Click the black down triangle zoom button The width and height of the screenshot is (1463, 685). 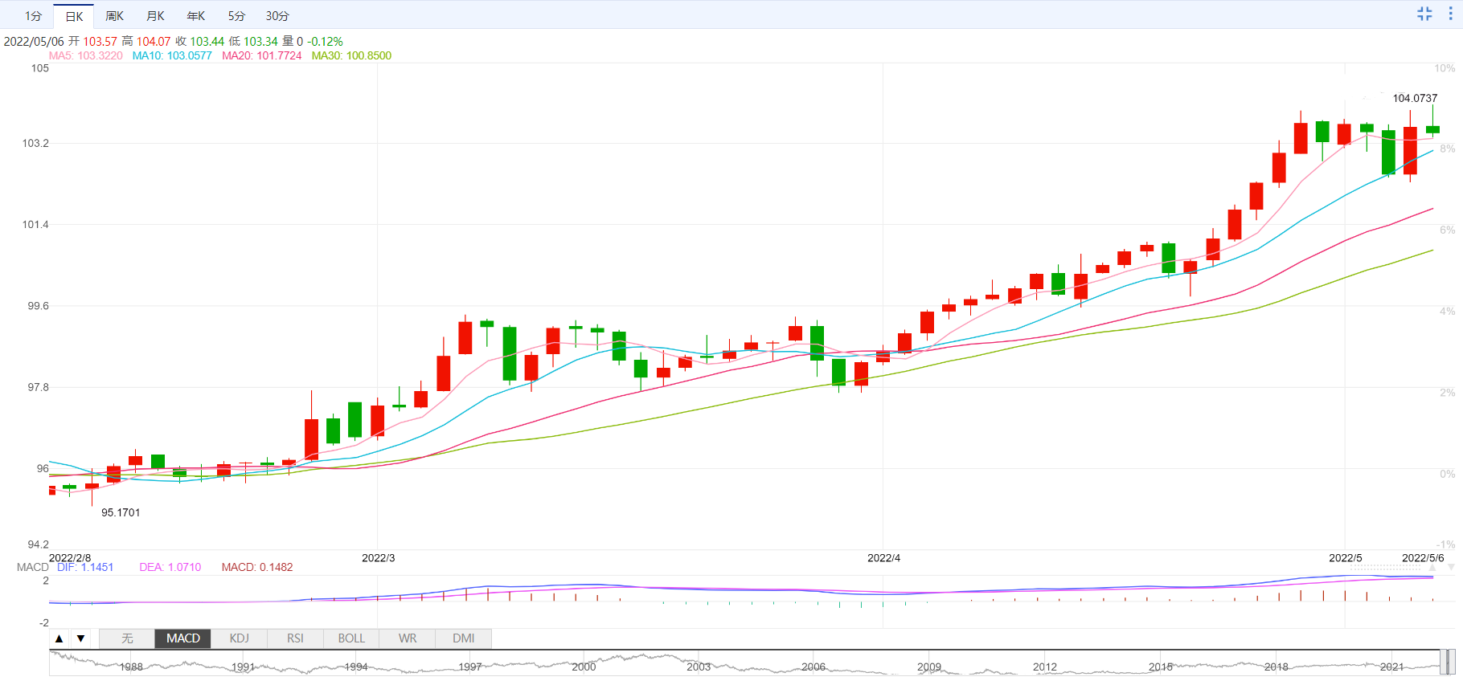click(x=80, y=638)
